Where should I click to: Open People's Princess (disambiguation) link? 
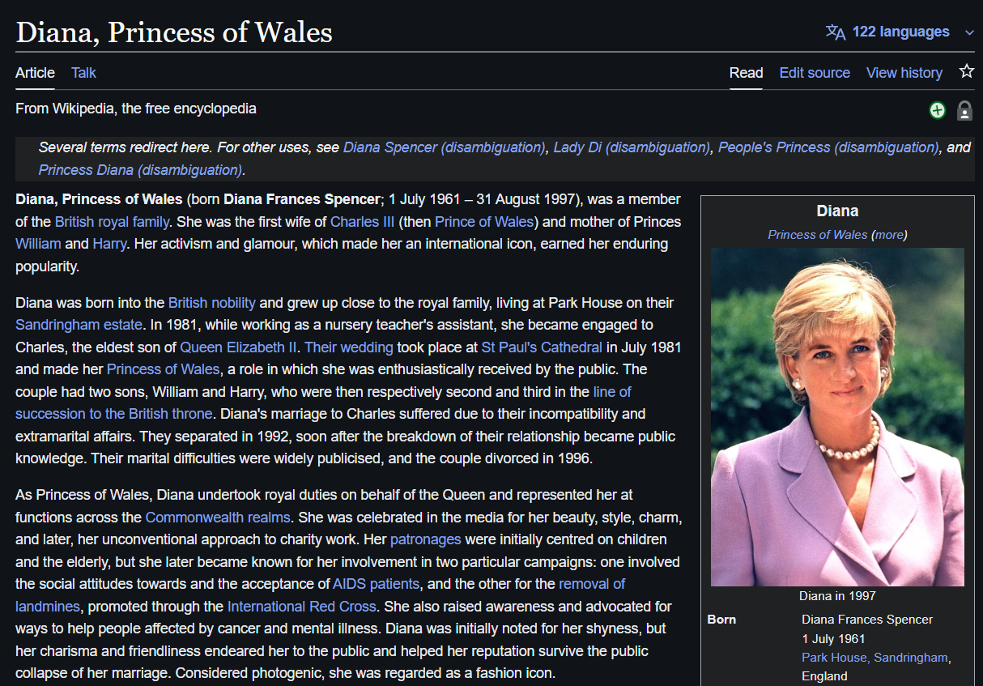(828, 147)
